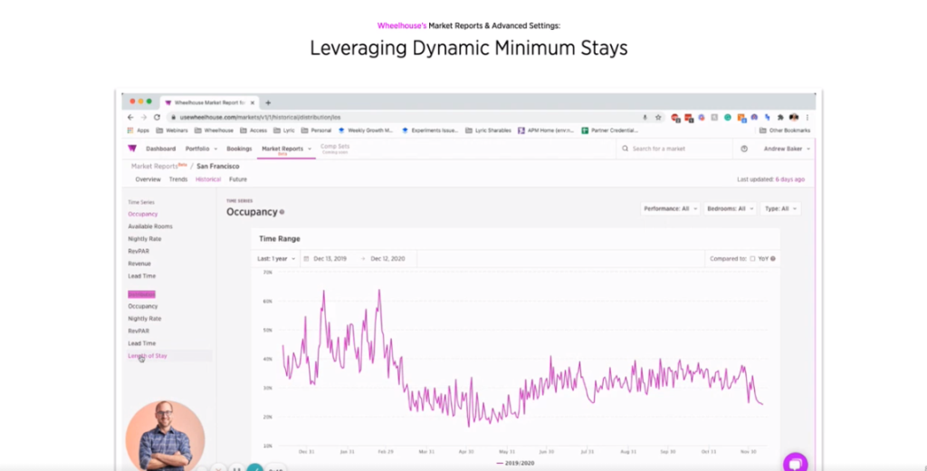Expand the Portfolio dropdown in navigation
Image resolution: width=927 pixels, height=471 pixels.
tap(201, 149)
